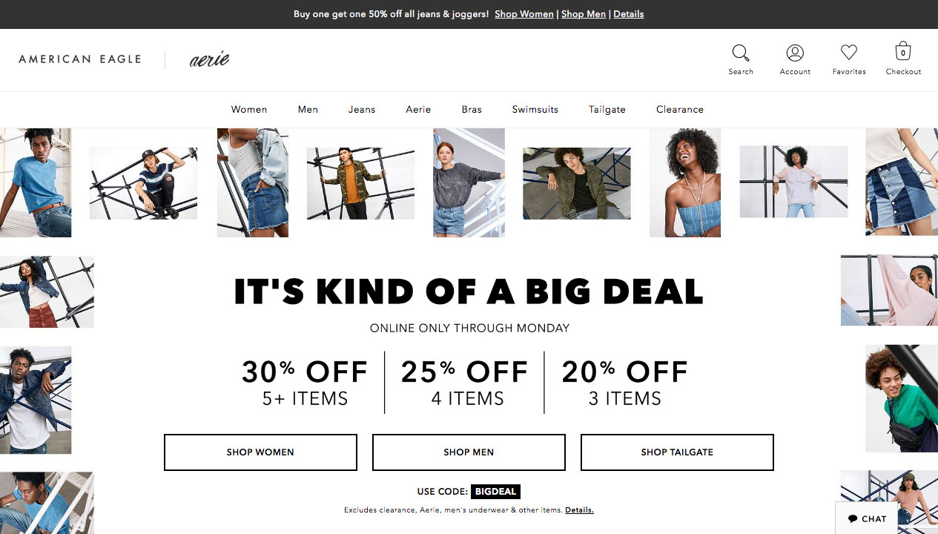This screenshot has width=938, height=534.
Task: Click the SHOP MEN button
Action: point(469,452)
